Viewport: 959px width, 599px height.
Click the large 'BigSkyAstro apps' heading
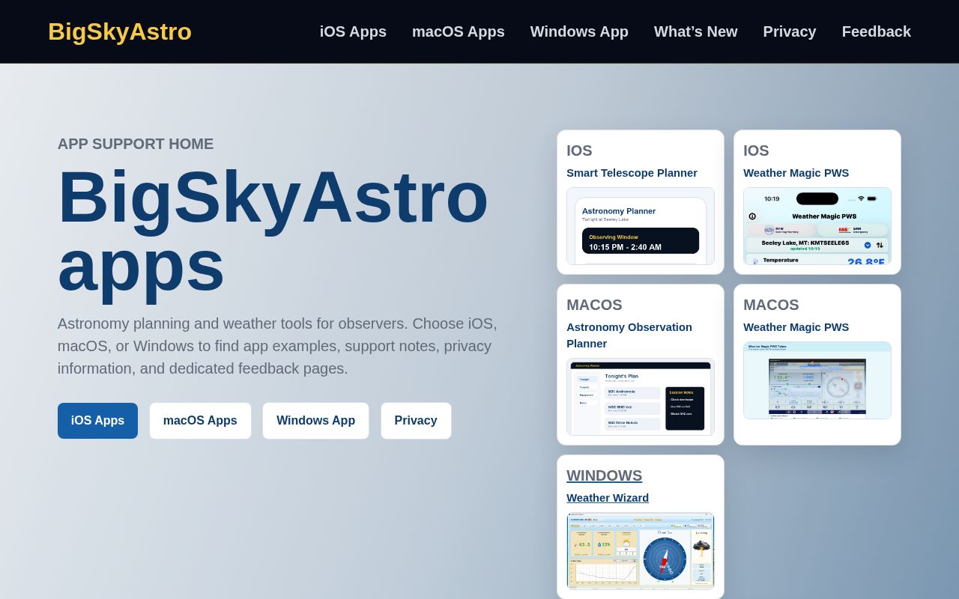coord(273,231)
